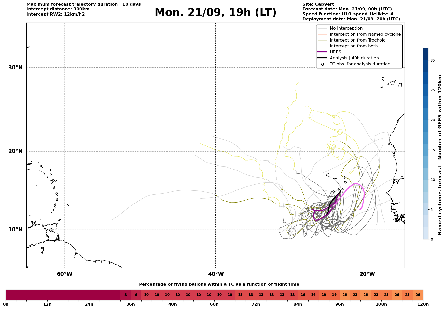Click the 120h timeline tick label

point(423,304)
